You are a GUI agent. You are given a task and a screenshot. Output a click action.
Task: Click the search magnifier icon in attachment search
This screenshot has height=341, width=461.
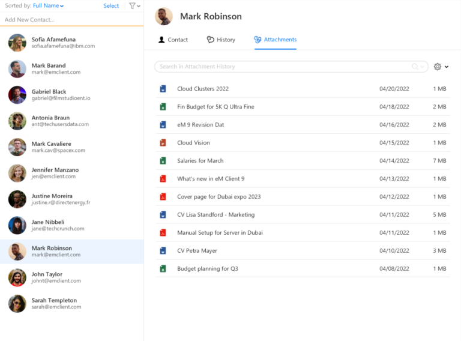(415, 67)
